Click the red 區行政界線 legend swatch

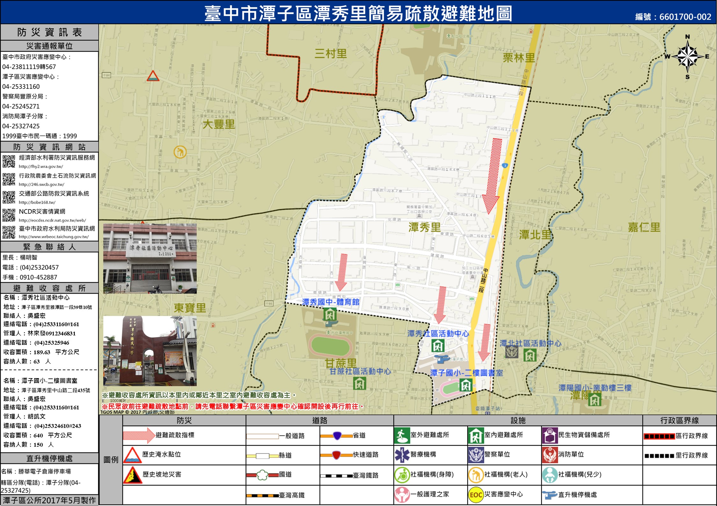click(x=659, y=436)
